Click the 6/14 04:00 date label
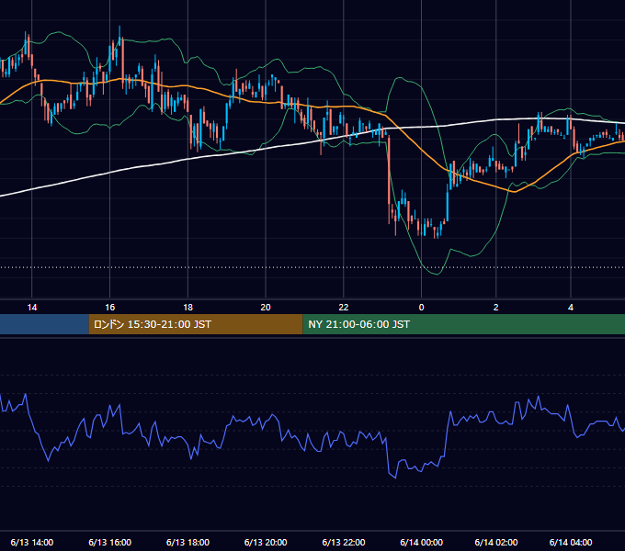The height and width of the screenshot is (551, 625). 571,542
